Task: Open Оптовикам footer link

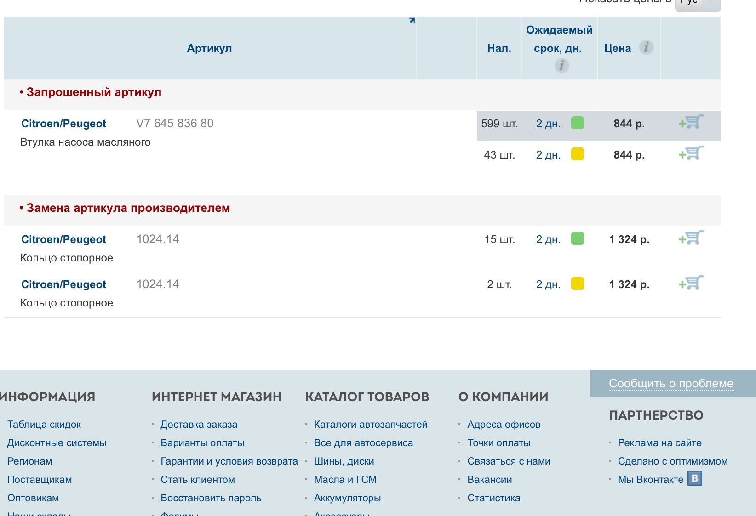Action: coord(33,498)
